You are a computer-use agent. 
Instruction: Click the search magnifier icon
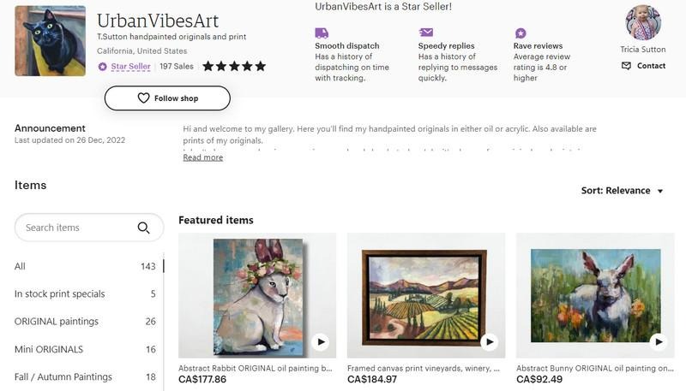144,228
